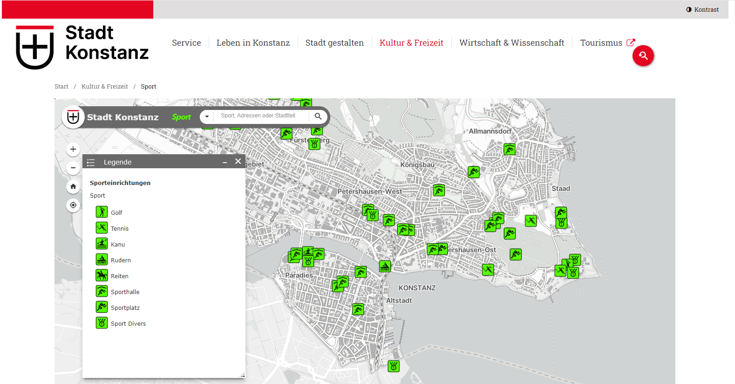This screenshot has width=735, height=384.
Task: Open the red search button in header
Action: pos(643,56)
